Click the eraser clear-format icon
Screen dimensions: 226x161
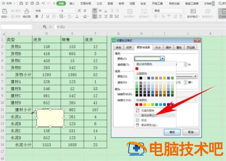(x=85, y=16)
